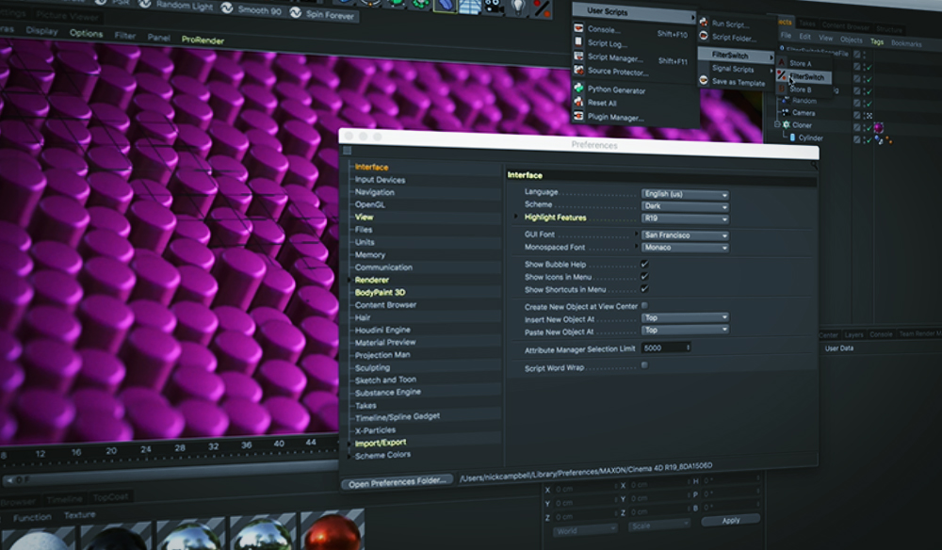Click the Plugin Manager icon

point(578,115)
